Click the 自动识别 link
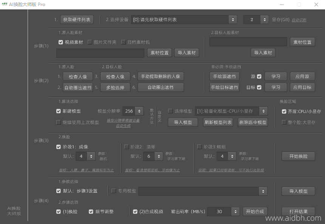 299,20
